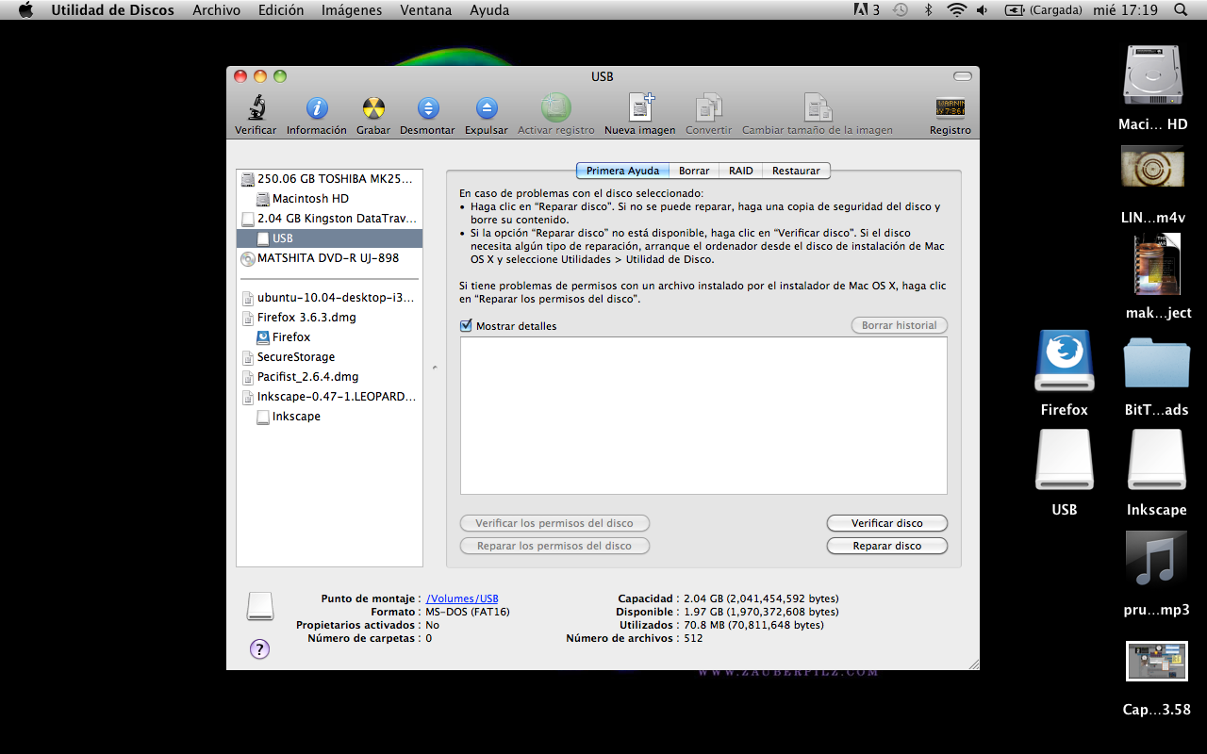Select the mak…ject file on desktop
Screen dimensions: 1207x754
tap(1156, 264)
